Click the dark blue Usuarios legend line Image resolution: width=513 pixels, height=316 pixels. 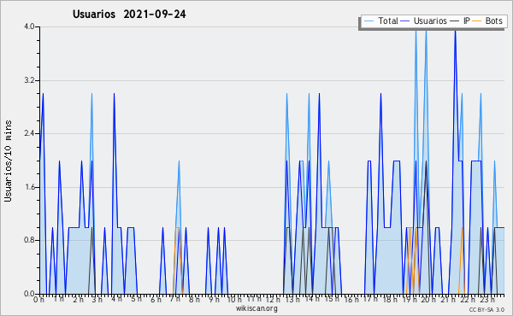click(405, 21)
